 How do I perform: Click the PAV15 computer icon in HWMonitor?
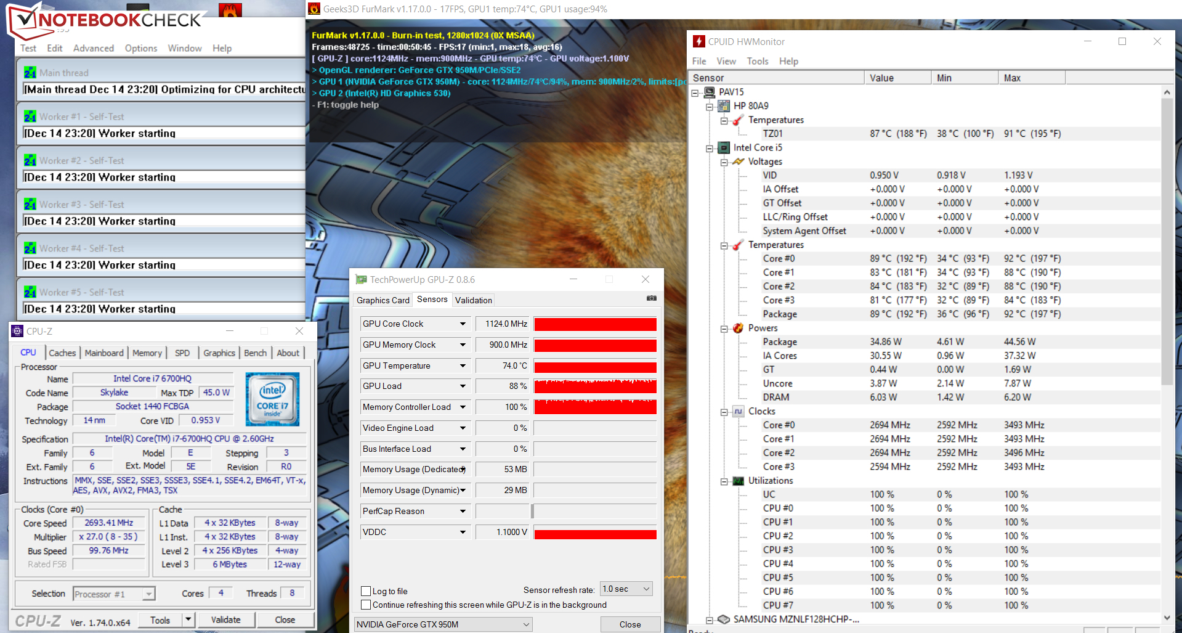tap(710, 92)
